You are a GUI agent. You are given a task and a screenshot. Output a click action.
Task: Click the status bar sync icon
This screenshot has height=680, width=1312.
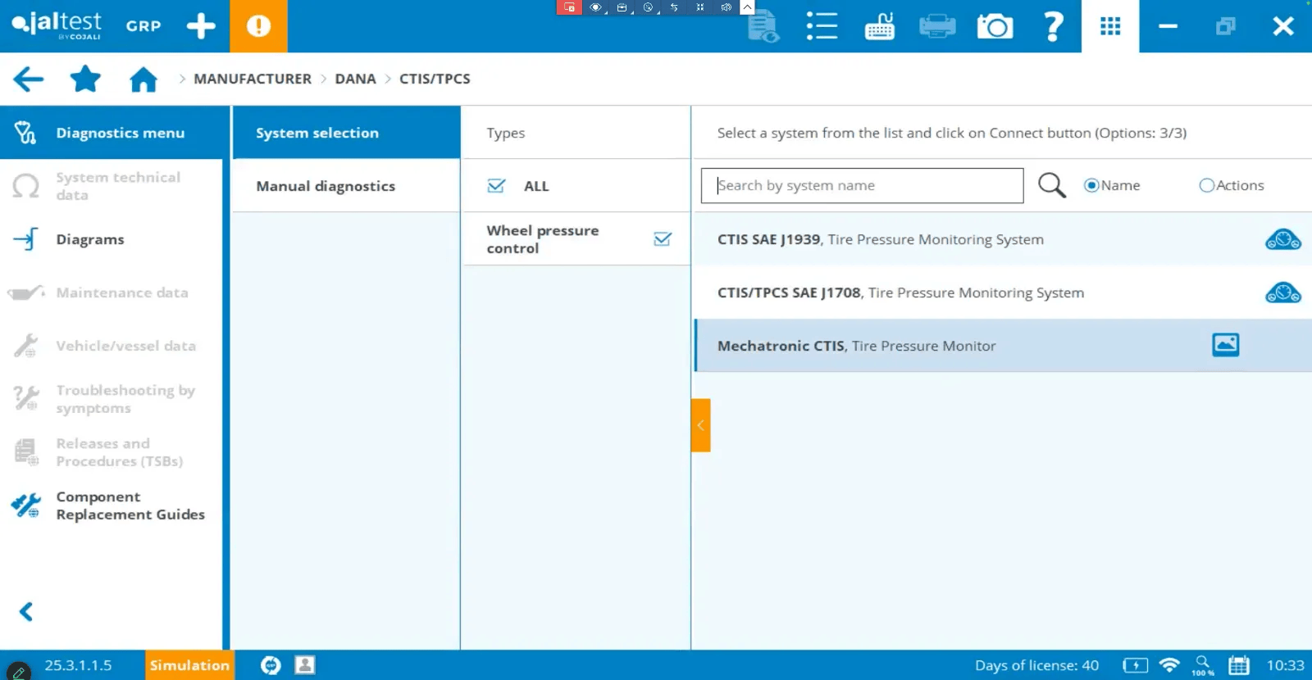(x=271, y=665)
